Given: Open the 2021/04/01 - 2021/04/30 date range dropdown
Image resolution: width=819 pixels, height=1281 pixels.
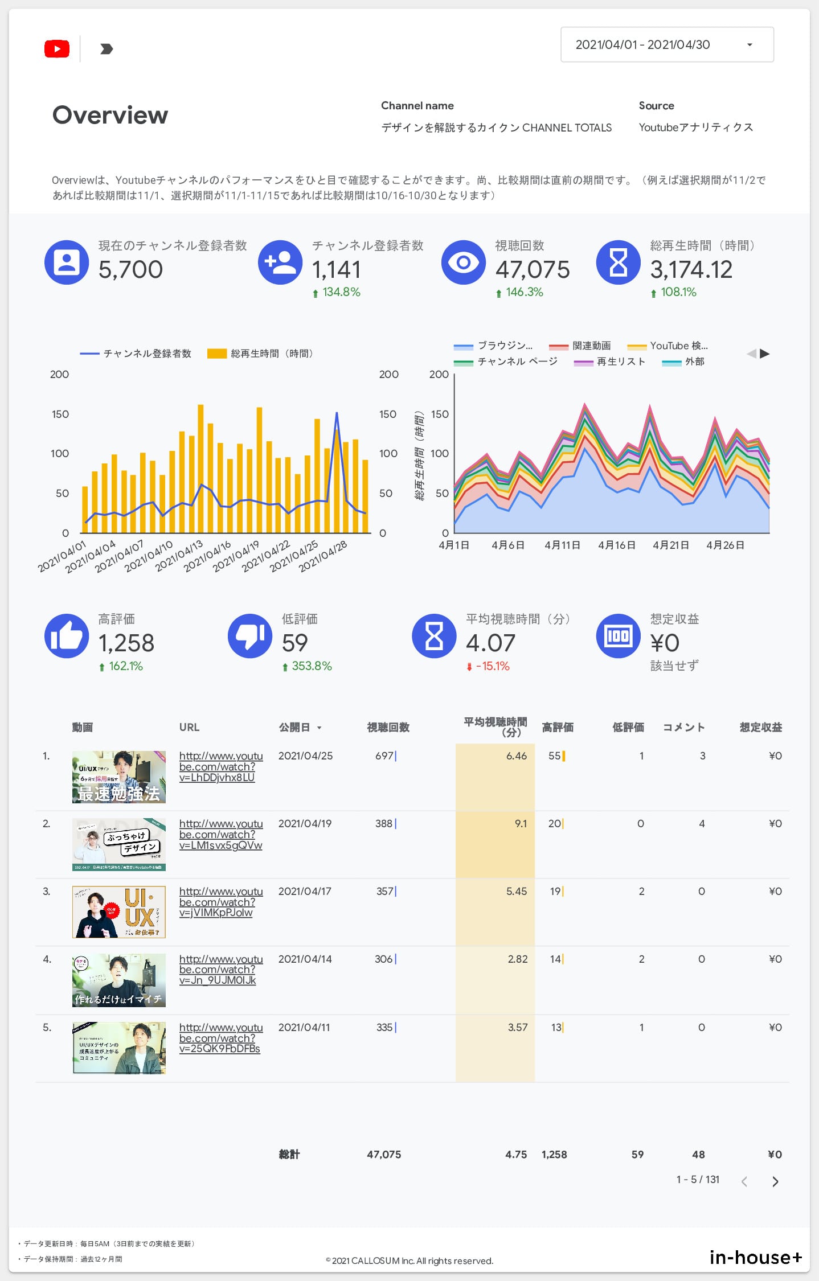Looking at the screenshot, I should click(667, 44).
